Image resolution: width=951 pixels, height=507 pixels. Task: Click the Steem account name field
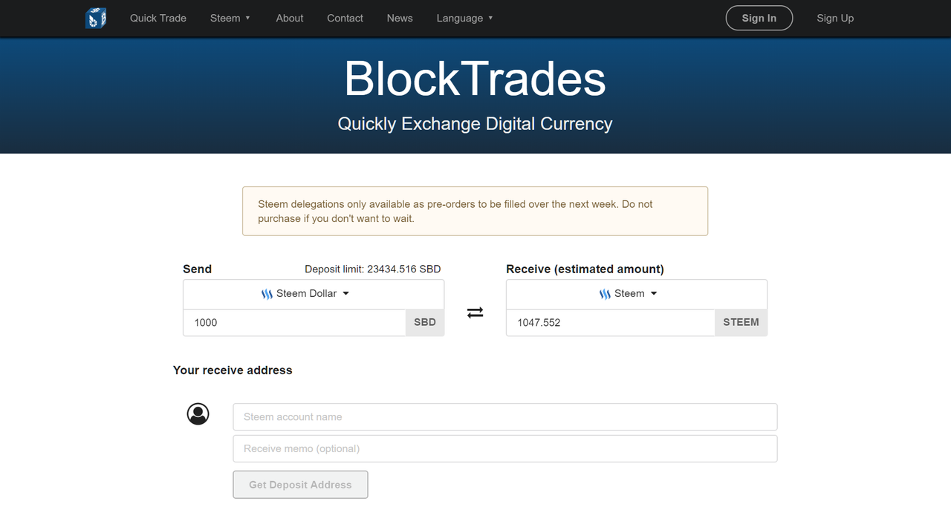click(505, 417)
